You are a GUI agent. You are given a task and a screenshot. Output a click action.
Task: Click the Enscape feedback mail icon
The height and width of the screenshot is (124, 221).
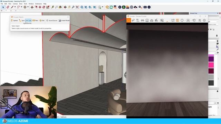coord(145,7)
